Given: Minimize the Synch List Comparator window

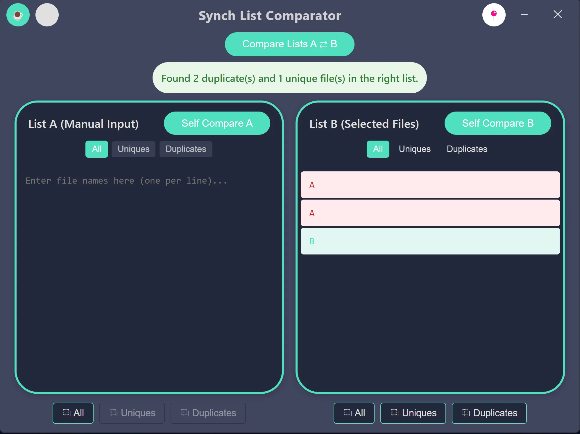Looking at the screenshot, I should [524, 15].
